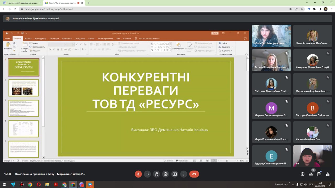This screenshot has width=335, height=188.
Task: Click Наталія Іванівна Дем'яненко's participant tile
Action: point(312,36)
